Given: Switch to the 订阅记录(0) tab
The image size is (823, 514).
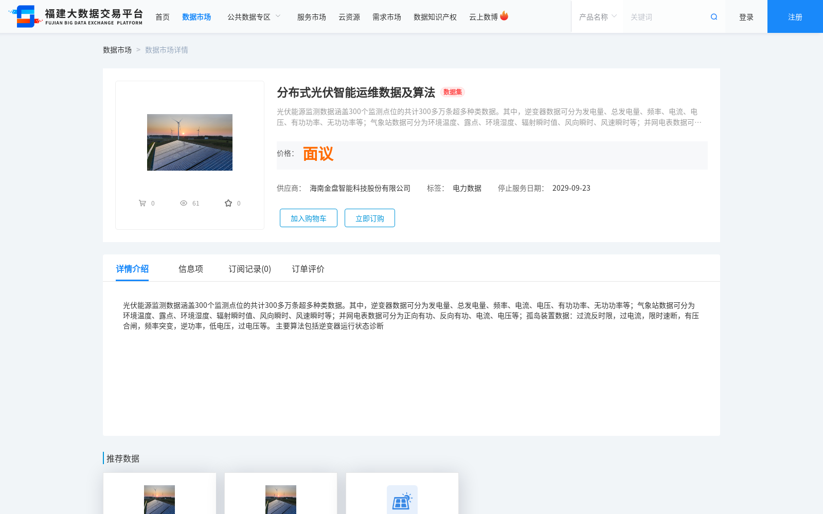Looking at the screenshot, I should (x=250, y=269).
